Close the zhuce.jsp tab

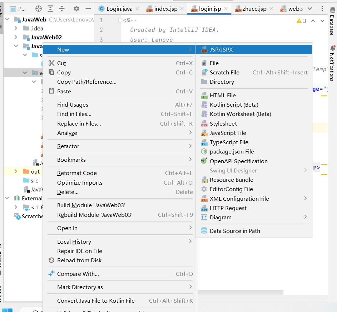[271, 9]
